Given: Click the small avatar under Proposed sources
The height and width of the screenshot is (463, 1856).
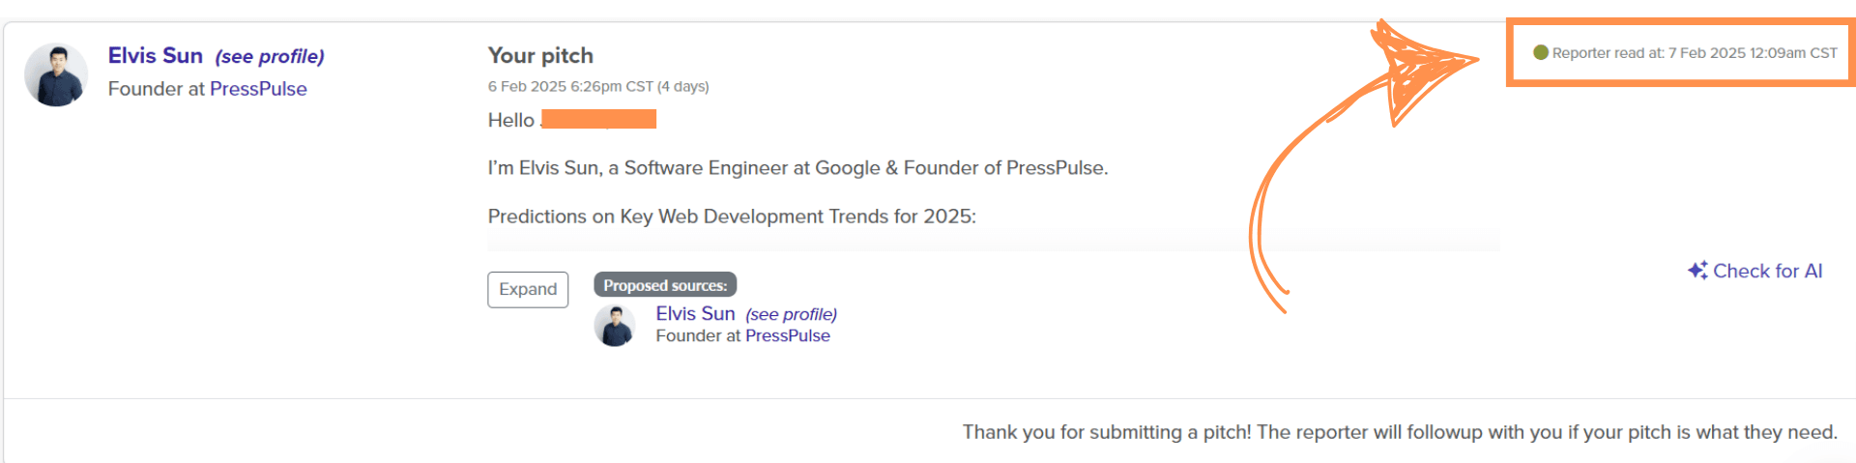Looking at the screenshot, I should [x=614, y=326].
